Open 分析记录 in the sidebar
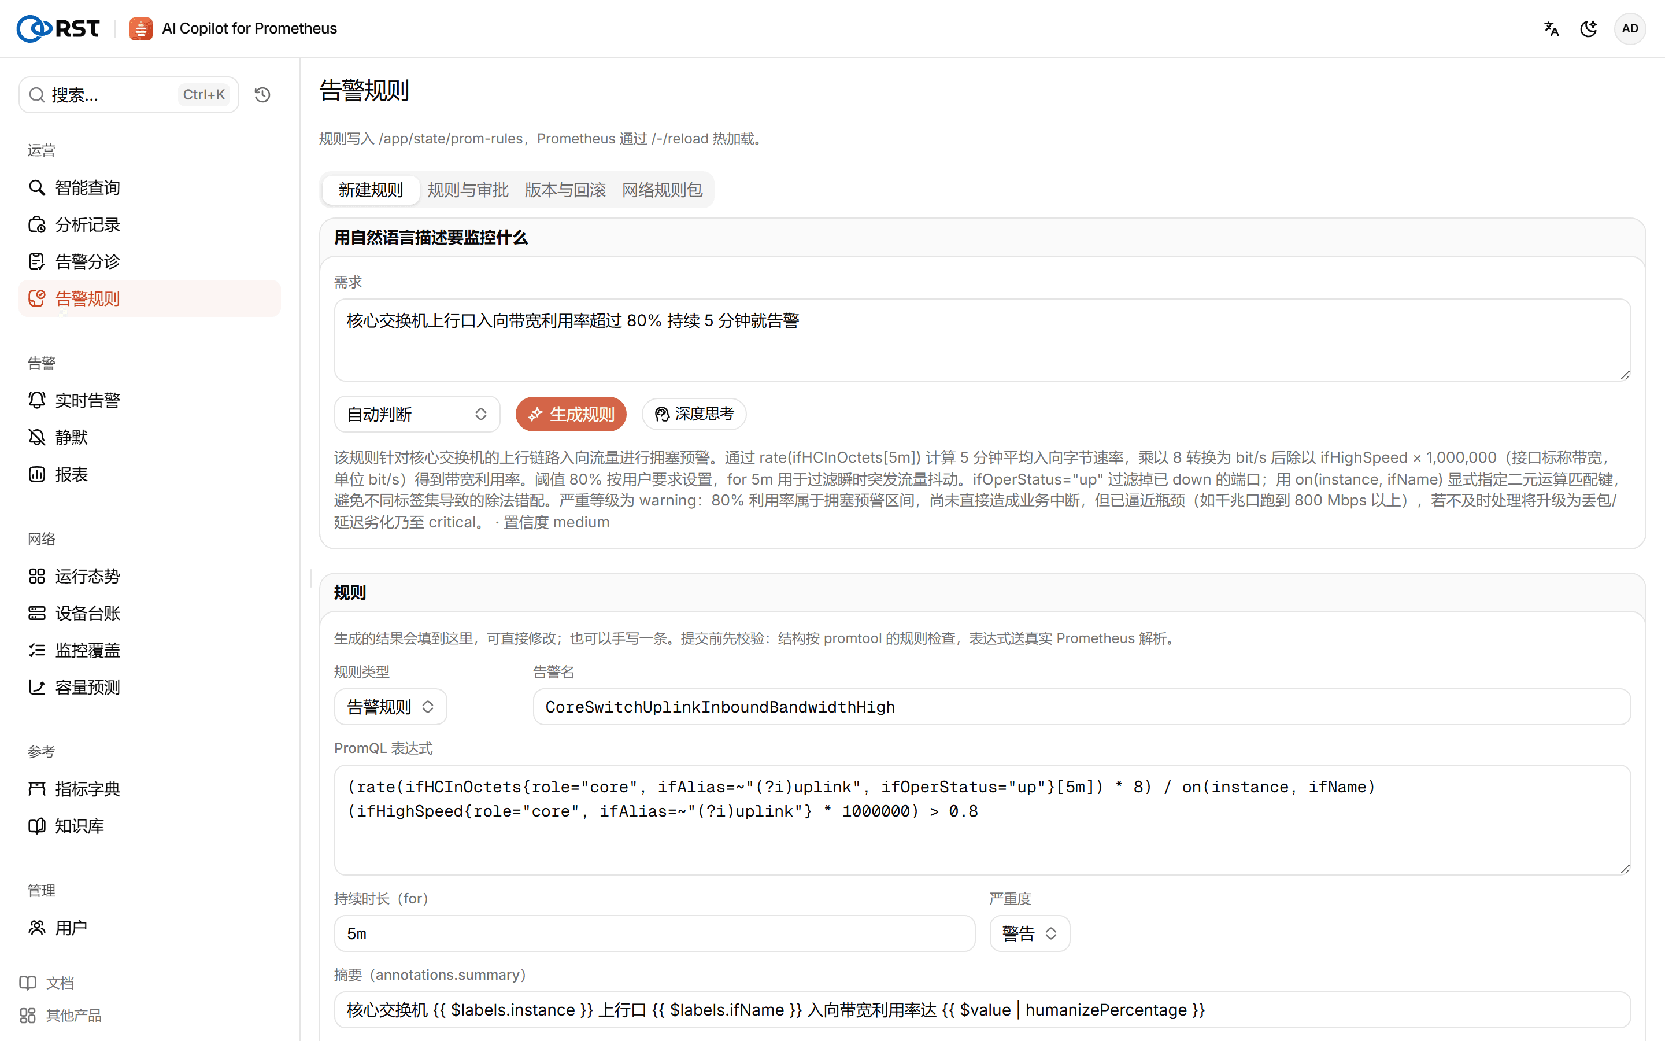Image resolution: width=1665 pixels, height=1041 pixels. 149,224
